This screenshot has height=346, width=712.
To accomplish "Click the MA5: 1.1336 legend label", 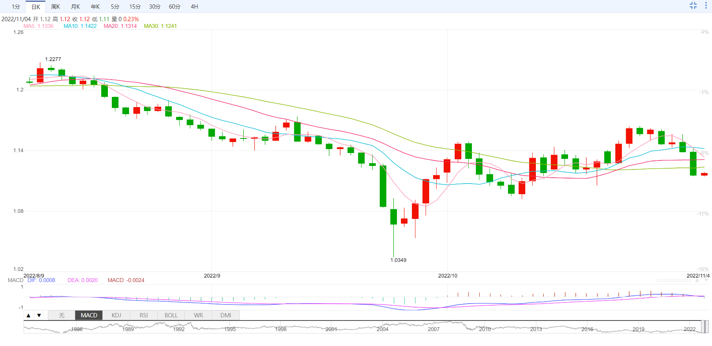I will pyautogui.click(x=38, y=26).
